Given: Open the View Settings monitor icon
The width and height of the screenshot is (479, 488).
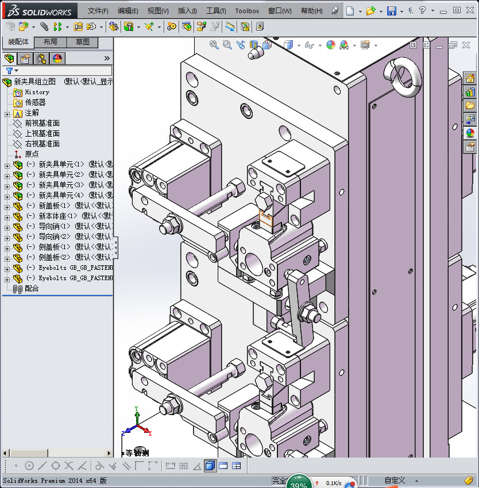Looking at the screenshot, I should point(365,45).
